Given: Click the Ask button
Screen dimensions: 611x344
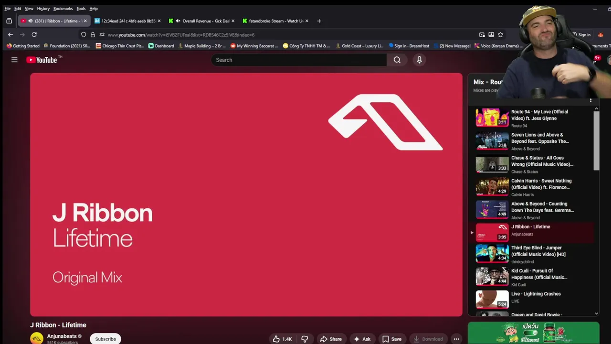Looking at the screenshot, I should click(x=362, y=339).
